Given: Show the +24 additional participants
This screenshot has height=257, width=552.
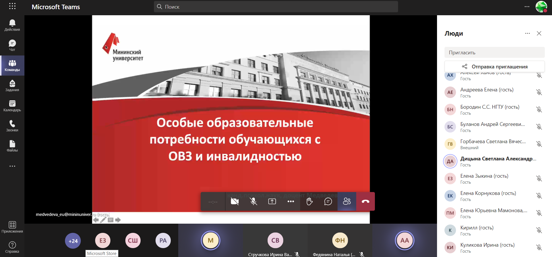Looking at the screenshot, I should pyautogui.click(x=73, y=241).
